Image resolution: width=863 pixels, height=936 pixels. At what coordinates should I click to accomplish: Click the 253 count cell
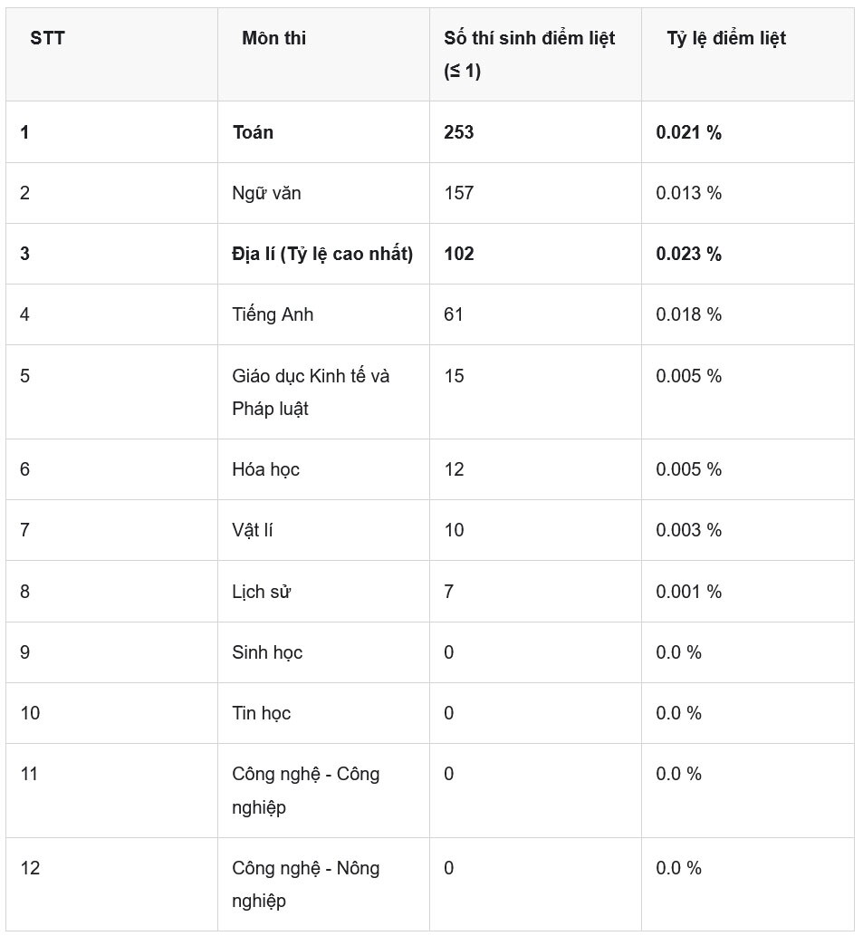[x=535, y=132]
